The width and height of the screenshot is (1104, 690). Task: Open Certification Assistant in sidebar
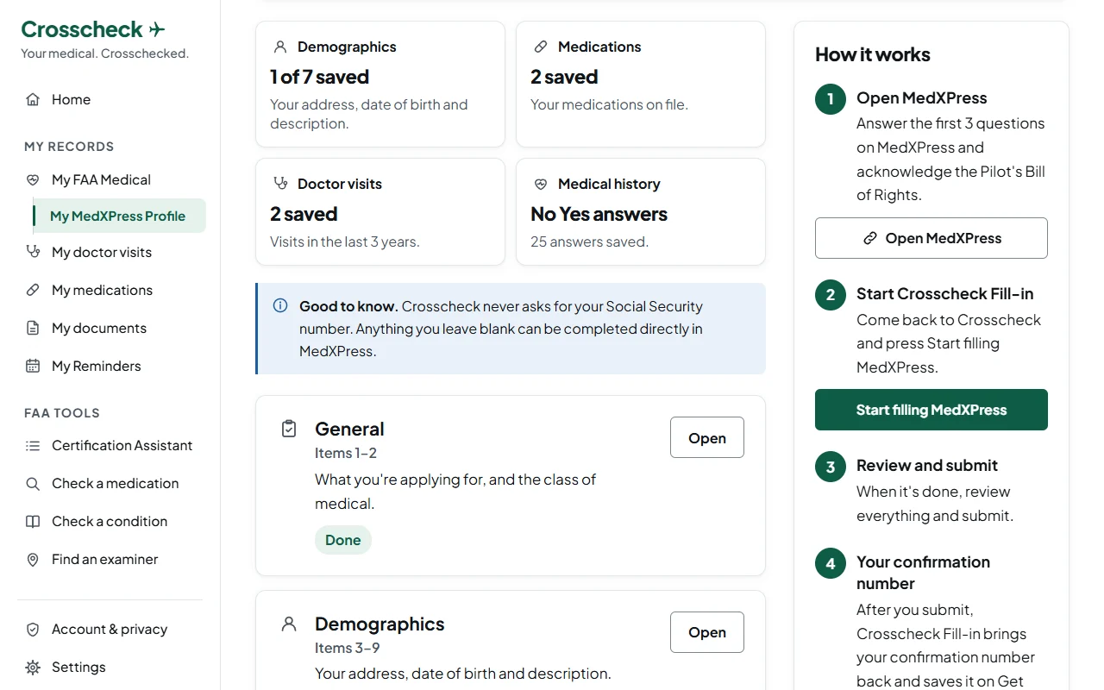coord(110,446)
